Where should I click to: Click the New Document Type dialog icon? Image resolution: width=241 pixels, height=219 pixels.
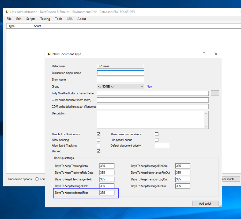click(49, 54)
